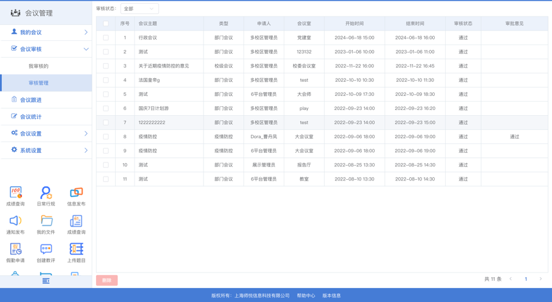Screen dimensions: 552x302
Task: Open the 信息发布 shortcut icon
Action: [76, 193]
